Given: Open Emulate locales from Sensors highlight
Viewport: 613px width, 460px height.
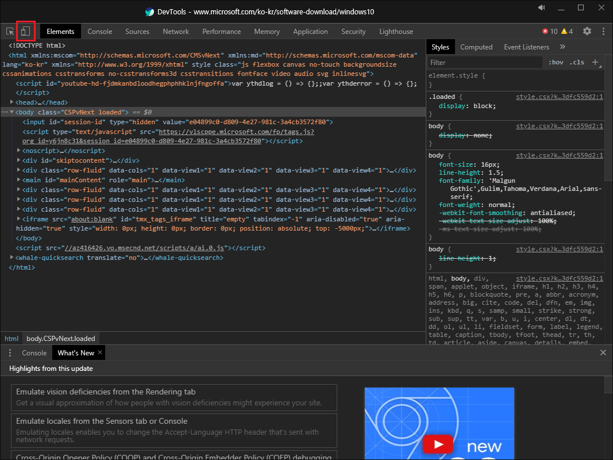Looking at the screenshot, I should click(174, 430).
